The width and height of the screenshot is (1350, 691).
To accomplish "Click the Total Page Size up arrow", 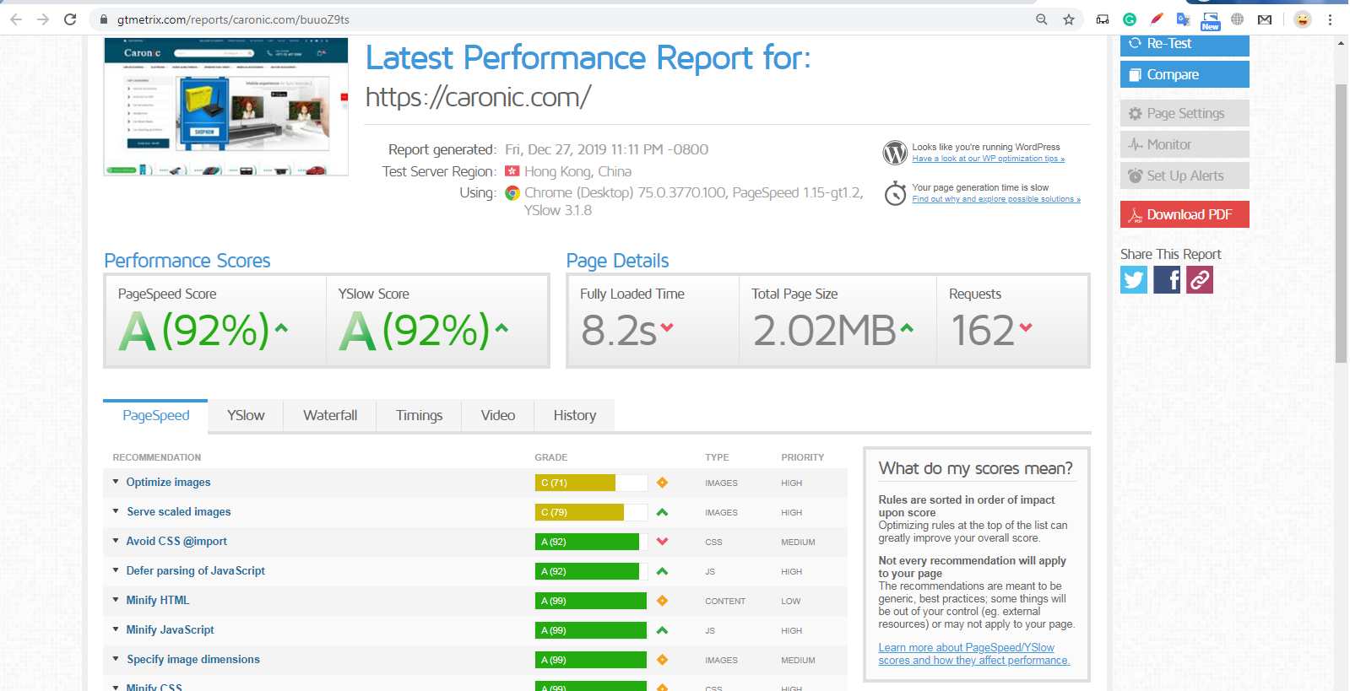I will coord(907,327).
